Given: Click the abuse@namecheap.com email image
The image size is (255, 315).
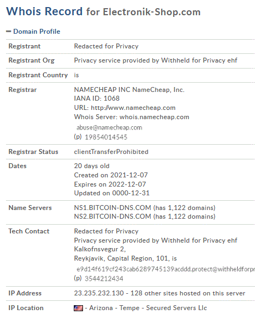Looking at the screenshot, I should [x=110, y=127].
